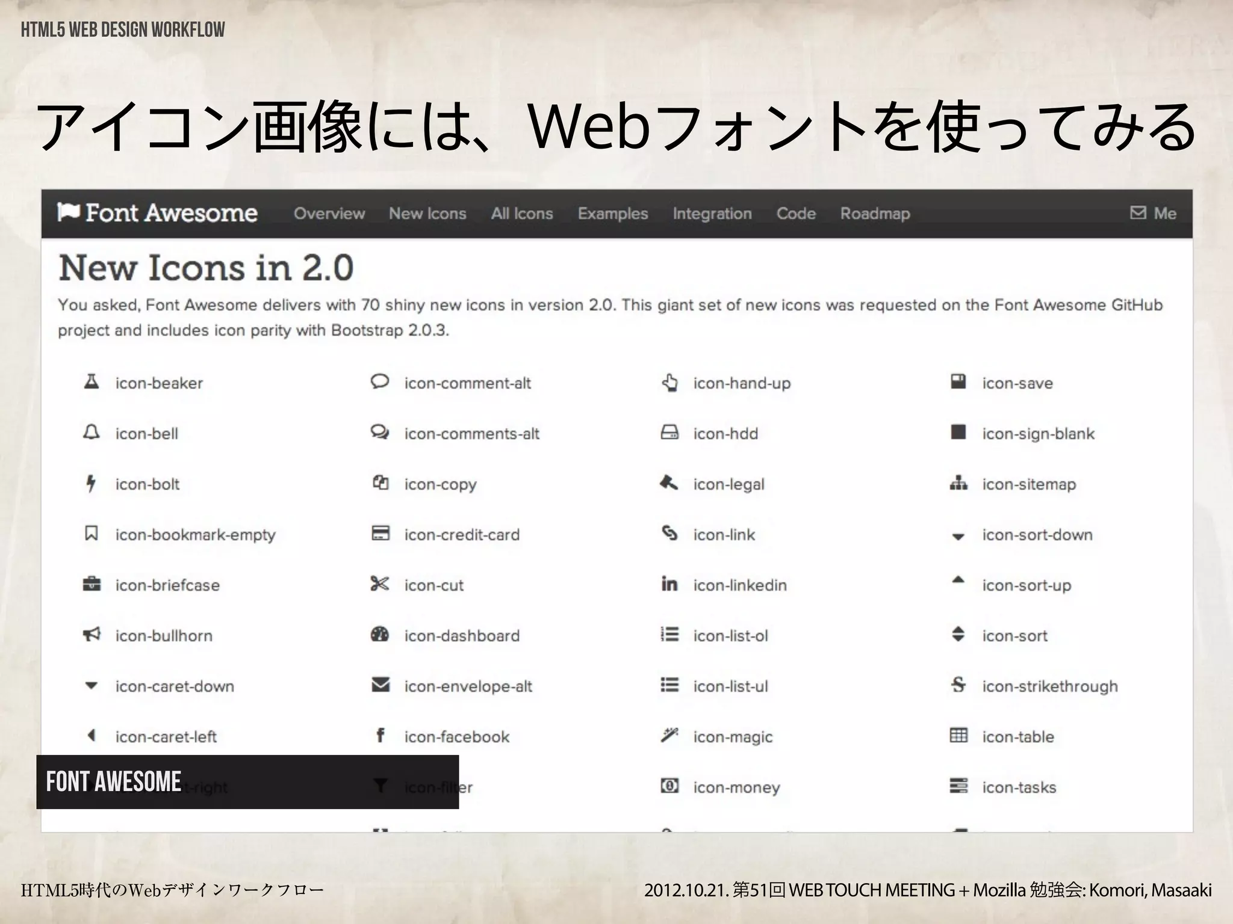Click the sort-down arrow icon
The width and height of the screenshot is (1233, 924).
point(958,537)
